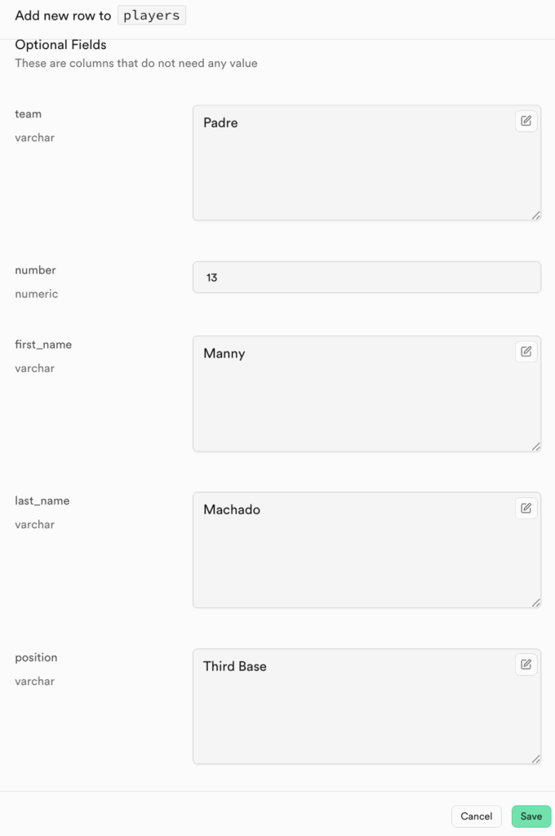Viewport: 555px width, 836px height.
Task: Click resize handle of first_name textarea
Action: pos(535,447)
